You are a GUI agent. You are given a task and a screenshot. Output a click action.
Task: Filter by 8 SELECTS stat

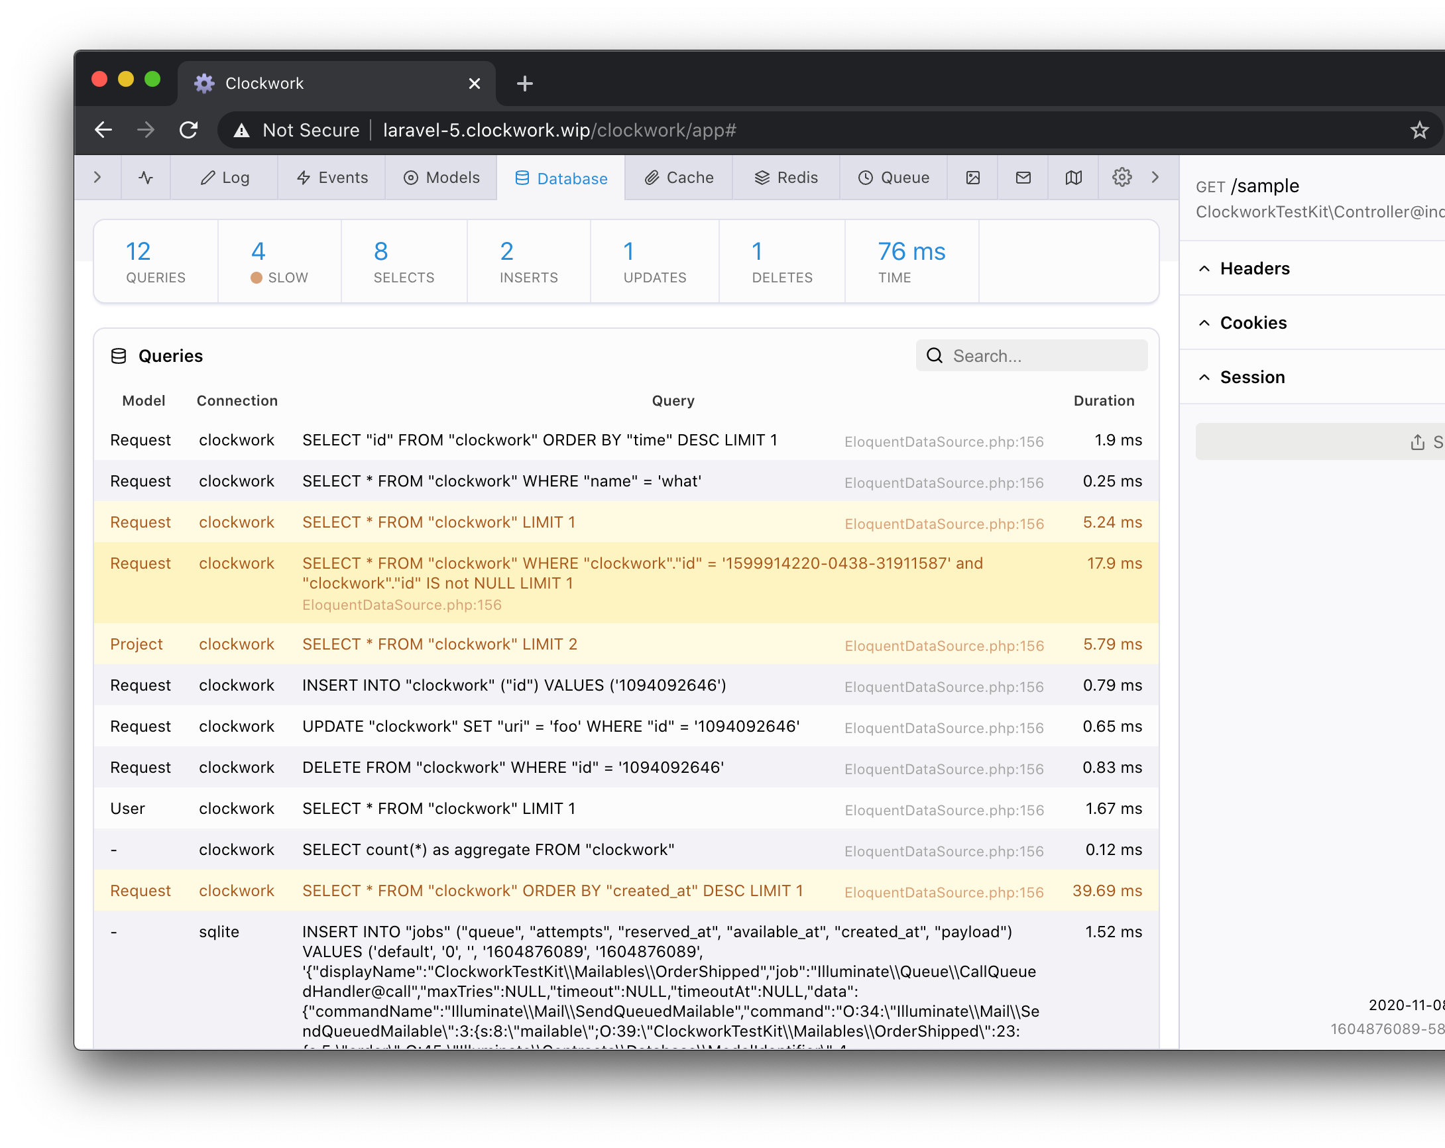click(x=404, y=261)
